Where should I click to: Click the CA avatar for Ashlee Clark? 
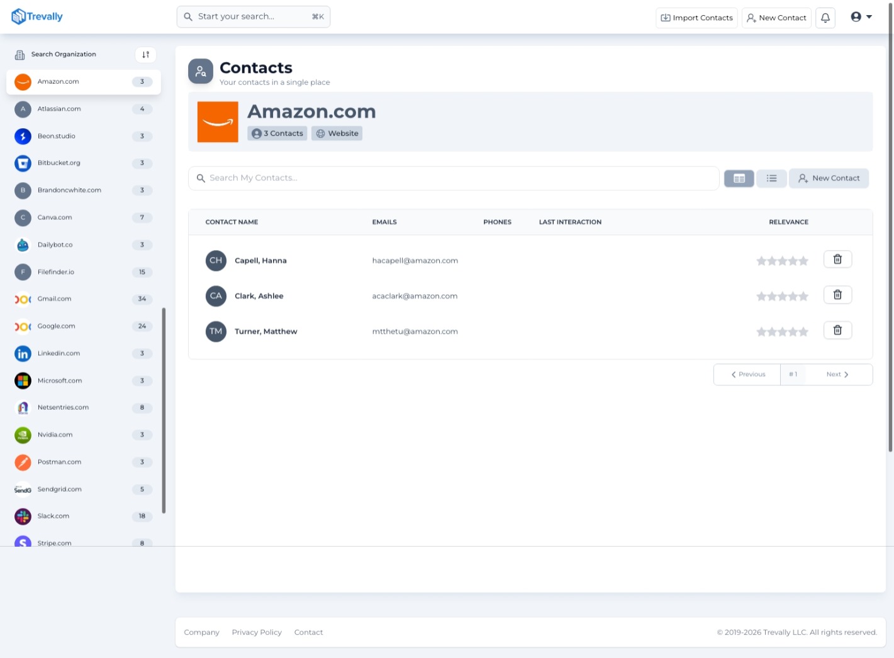(x=216, y=296)
